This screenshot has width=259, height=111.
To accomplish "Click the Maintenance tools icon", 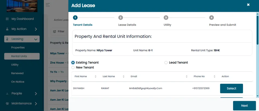I will pos(7,103).
